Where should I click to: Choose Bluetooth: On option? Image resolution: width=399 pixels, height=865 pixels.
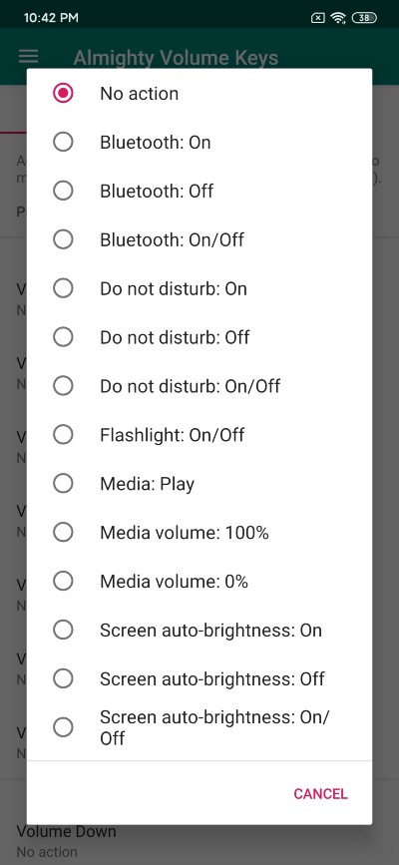(199, 143)
